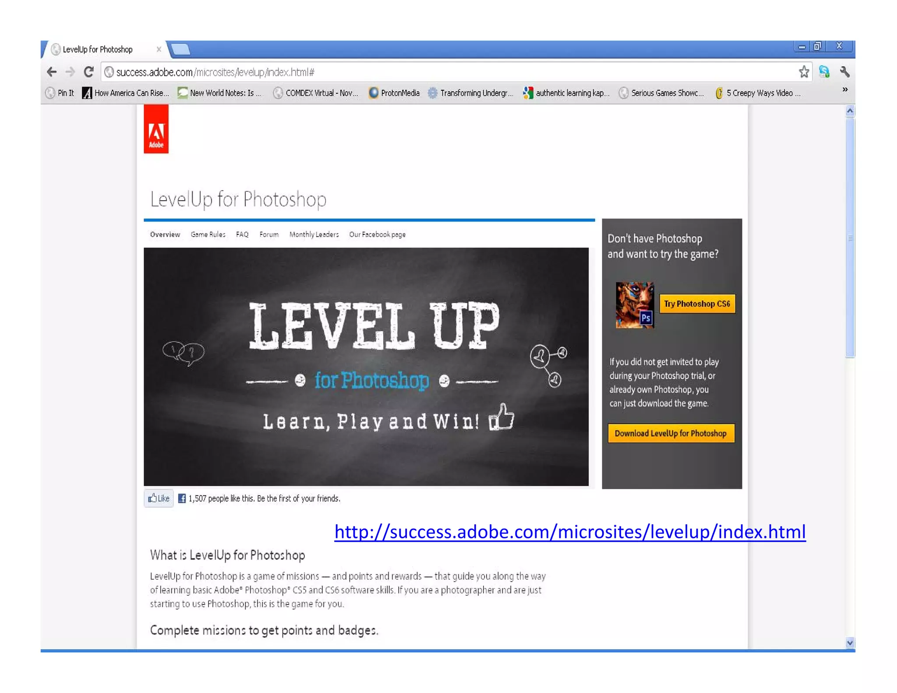The image size is (897, 693).
Task: Open the Serious Games Showc... bookmark
Action: [661, 93]
